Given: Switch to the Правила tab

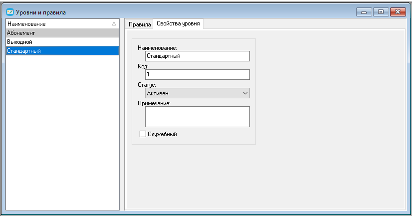Looking at the screenshot, I should pyautogui.click(x=140, y=24).
